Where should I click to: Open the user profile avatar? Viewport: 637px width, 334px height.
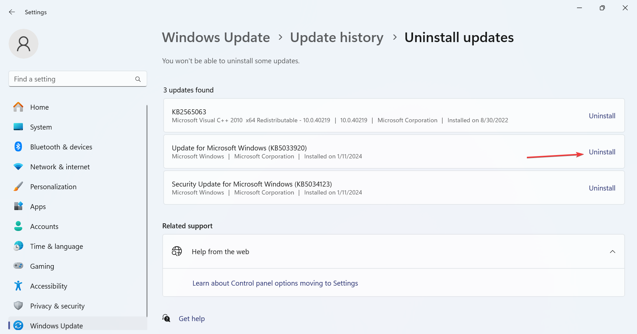pyautogui.click(x=23, y=43)
